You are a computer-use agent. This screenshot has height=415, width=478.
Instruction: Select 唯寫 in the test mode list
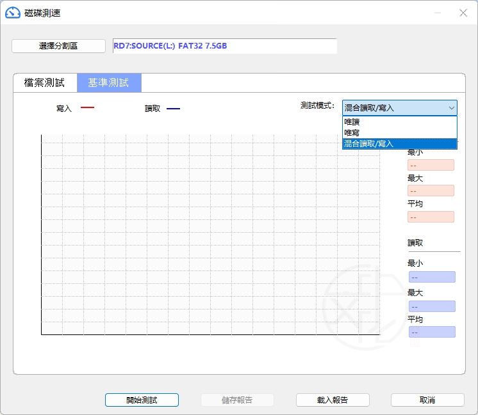tap(399, 132)
